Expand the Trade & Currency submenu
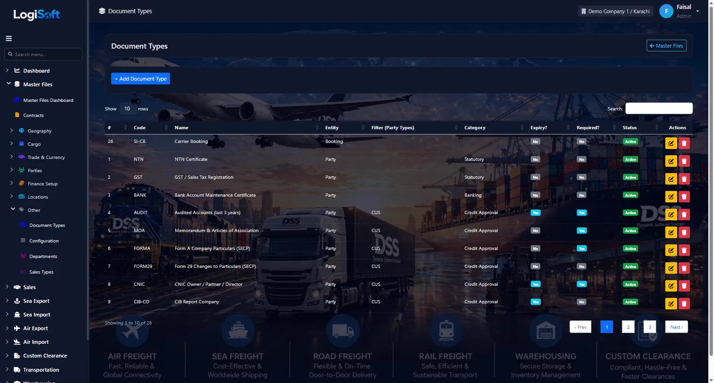 tap(11, 157)
